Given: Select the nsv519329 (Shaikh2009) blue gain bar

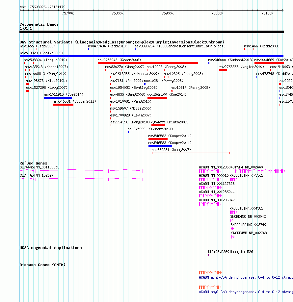Looking at the screenshot, I should (151, 56).
